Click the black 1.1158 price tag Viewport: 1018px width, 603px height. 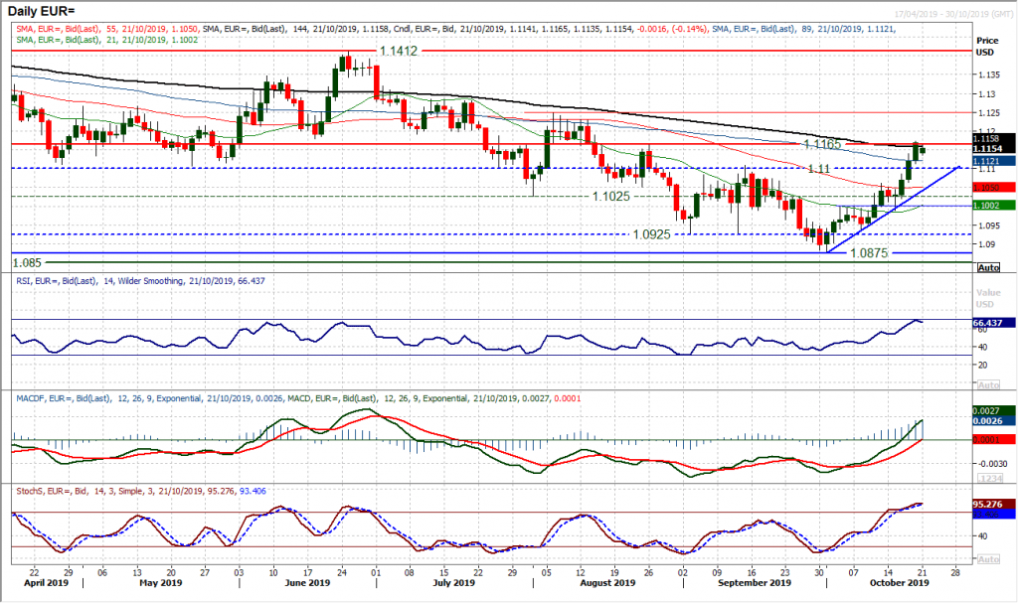[987, 140]
